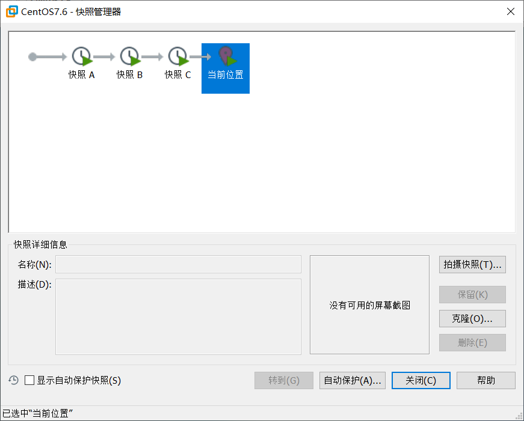
Task: Enable 显示自动保护快照(S) checkbox
Action: click(x=29, y=380)
